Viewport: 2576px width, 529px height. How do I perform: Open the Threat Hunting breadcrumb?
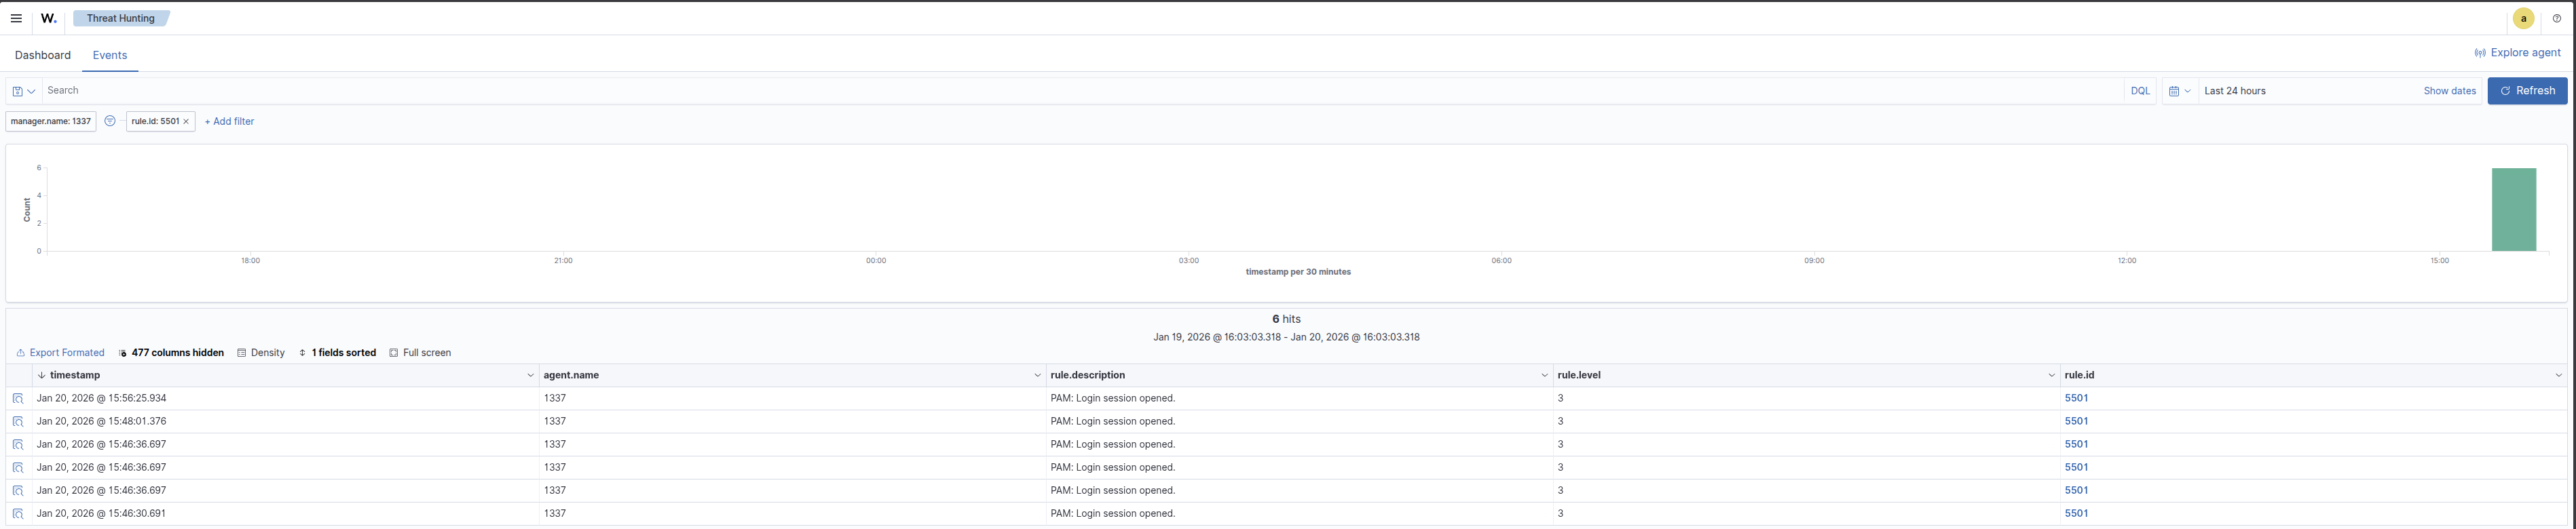[x=121, y=18]
